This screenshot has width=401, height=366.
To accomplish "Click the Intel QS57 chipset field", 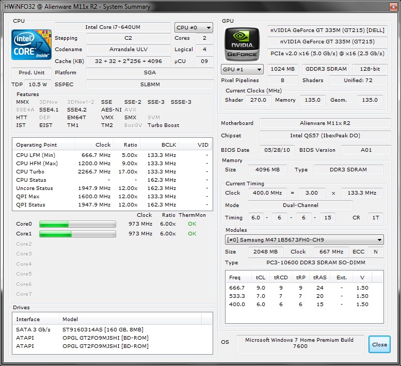I will pos(325,136).
